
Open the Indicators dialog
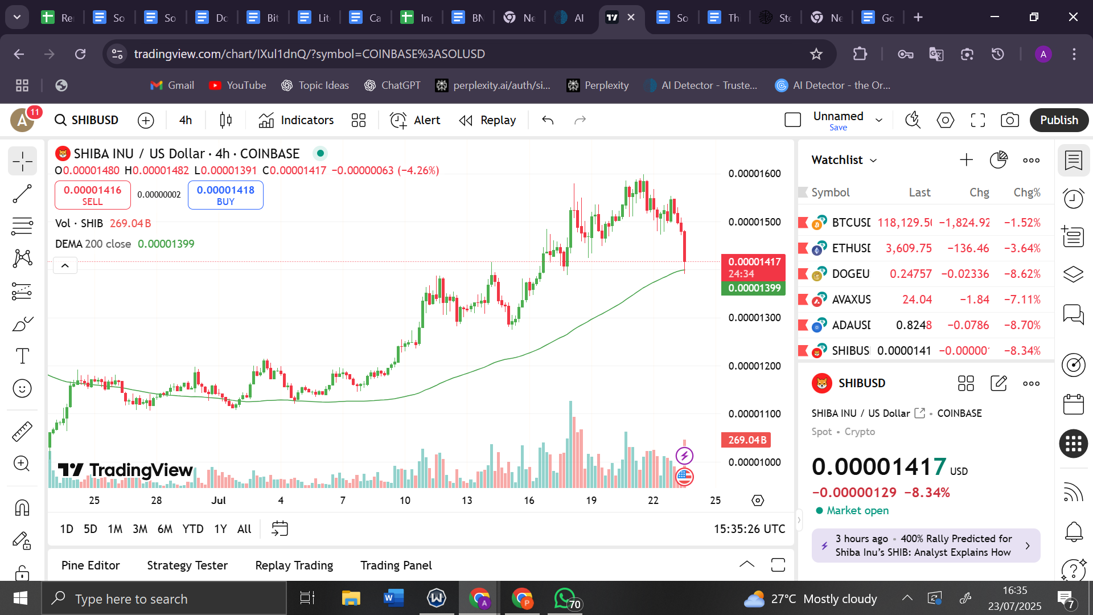point(296,120)
